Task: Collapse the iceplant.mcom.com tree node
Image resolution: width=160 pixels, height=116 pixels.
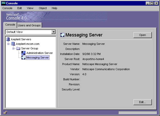Action: pyautogui.click(x=8, y=44)
